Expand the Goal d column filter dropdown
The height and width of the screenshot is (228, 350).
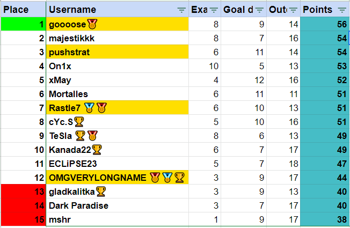[x=260, y=10]
